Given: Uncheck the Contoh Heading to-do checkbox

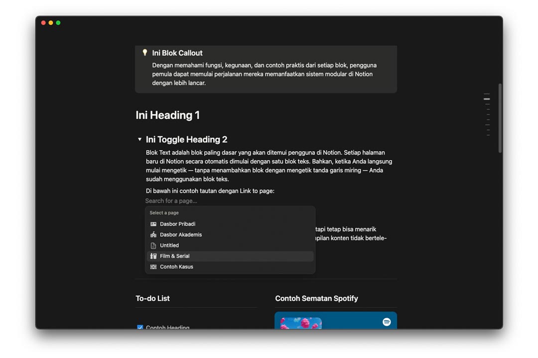Looking at the screenshot, I should 140,327.
